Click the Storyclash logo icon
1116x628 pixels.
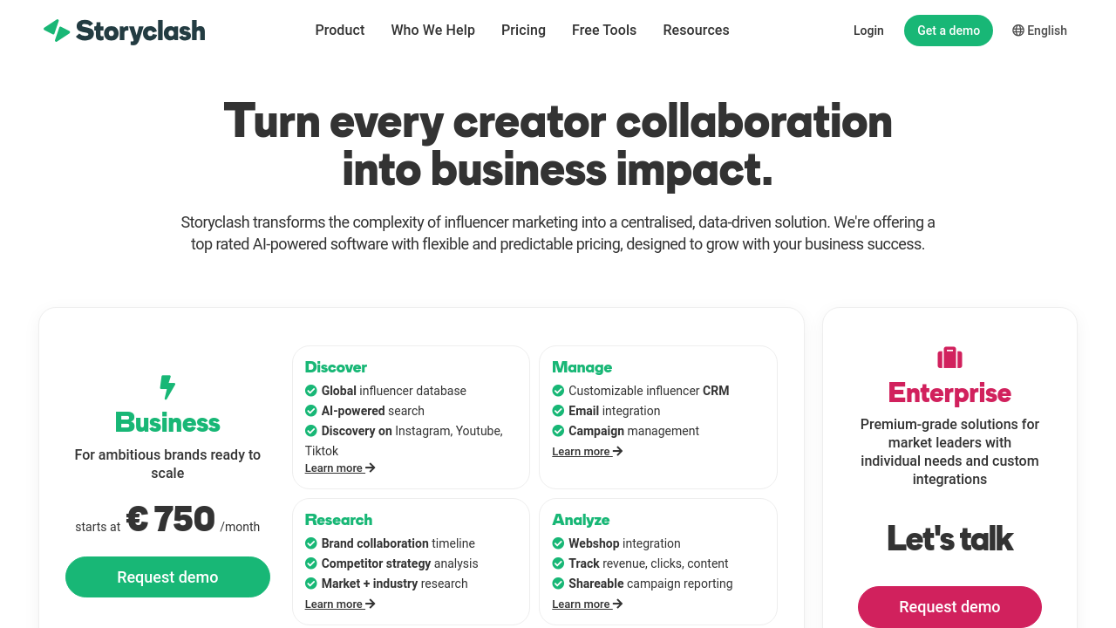pyautogui.click(x=57, y=31)
